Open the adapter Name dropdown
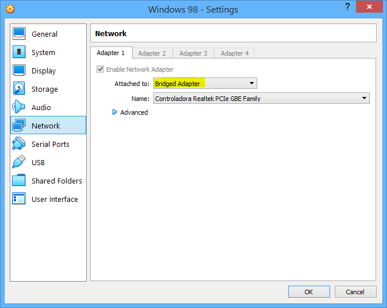The width and height of the screenshot is (387, 308). (x=261, y=99)
